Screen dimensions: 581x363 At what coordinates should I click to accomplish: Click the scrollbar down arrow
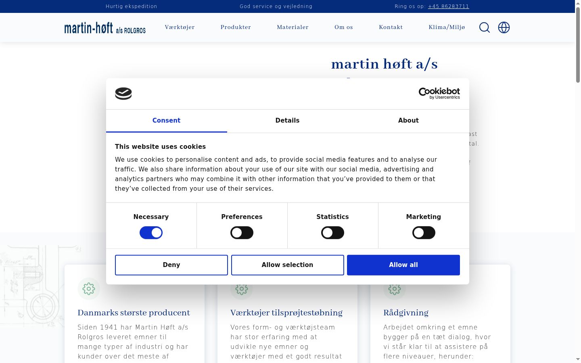click(x=578, y=359)
